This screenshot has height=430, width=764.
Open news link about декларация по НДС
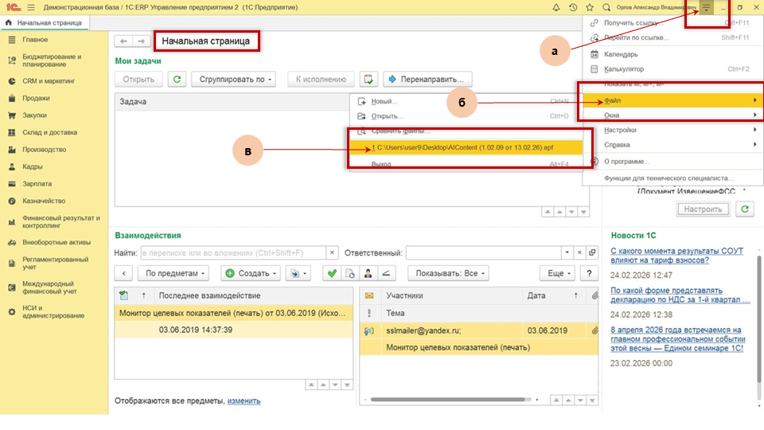[680, 295]
